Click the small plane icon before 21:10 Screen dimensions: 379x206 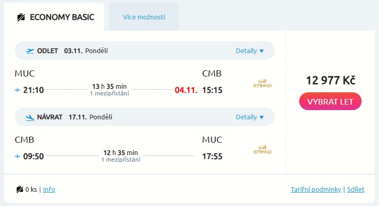[18, 90]
